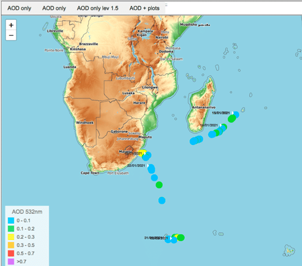Open the leftmost AOD only tab
302x266 pixels.
[19, 8]
